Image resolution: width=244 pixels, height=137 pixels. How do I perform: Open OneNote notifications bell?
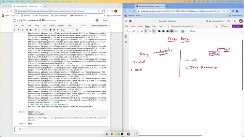click(235, 21)
